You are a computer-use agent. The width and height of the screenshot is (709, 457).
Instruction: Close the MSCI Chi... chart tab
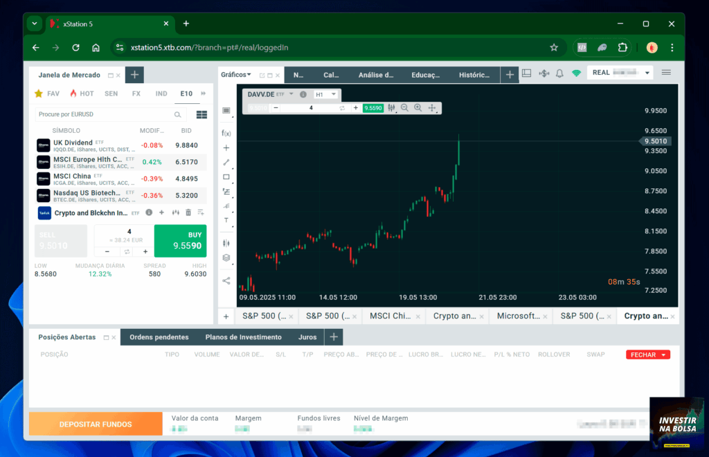coord(418,316)
